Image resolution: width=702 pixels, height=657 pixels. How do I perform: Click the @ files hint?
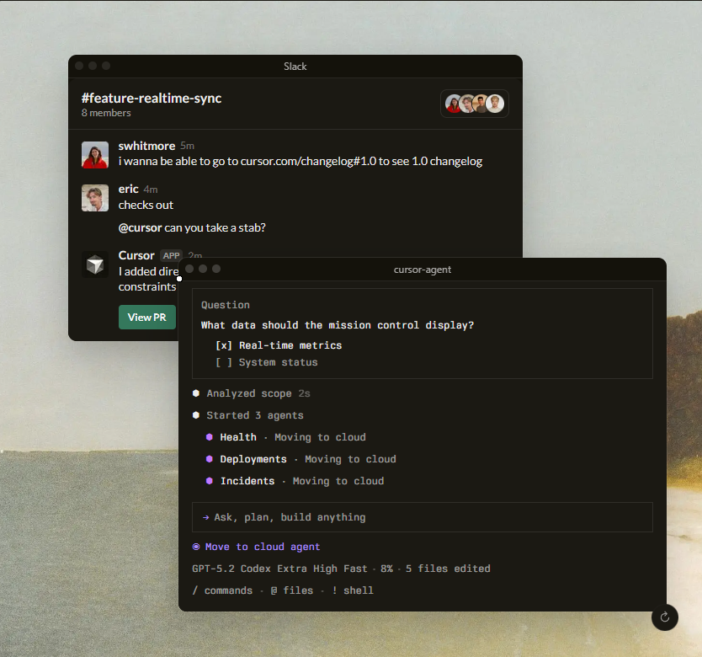pyautogui.click(x=292, y=590)
